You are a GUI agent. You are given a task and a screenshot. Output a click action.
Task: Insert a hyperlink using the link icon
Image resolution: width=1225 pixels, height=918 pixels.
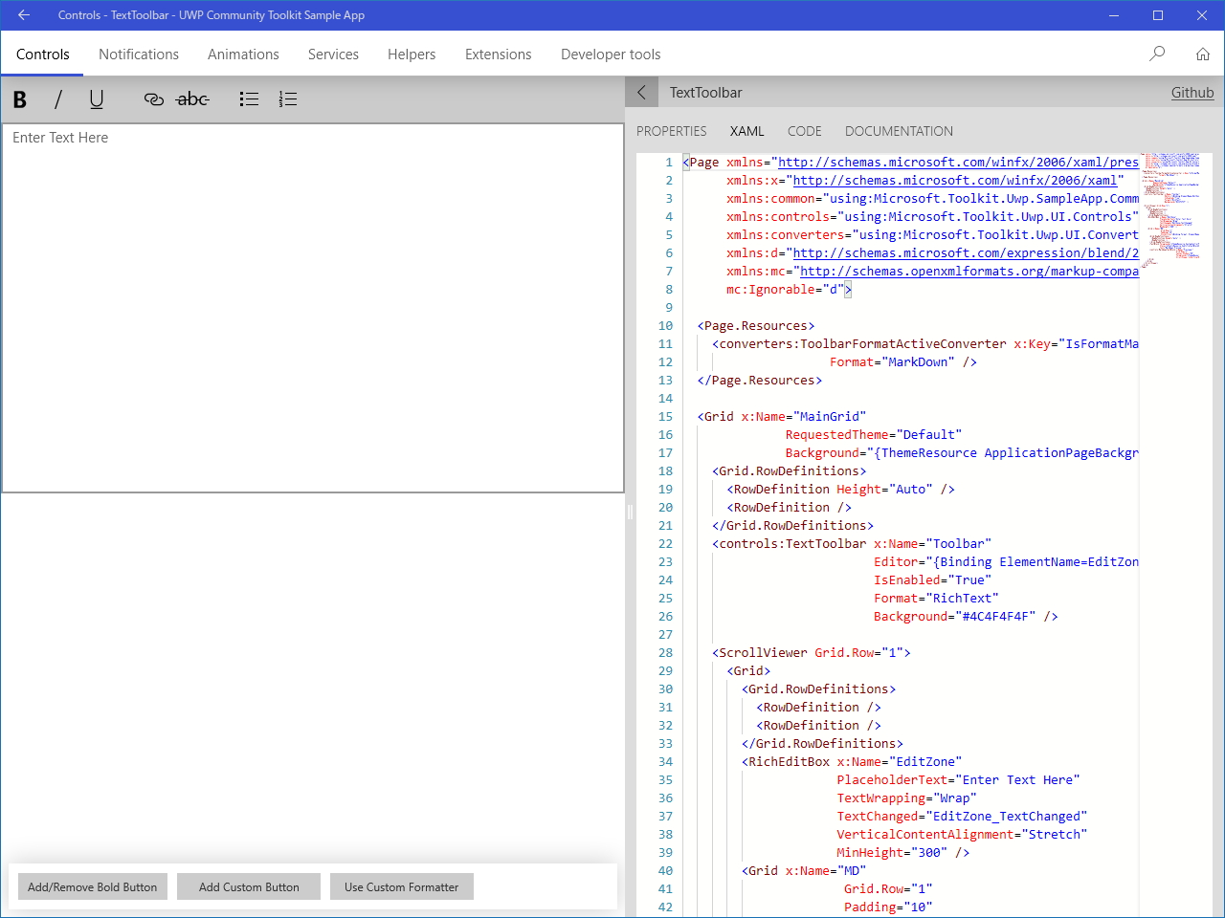pos(153,98)
